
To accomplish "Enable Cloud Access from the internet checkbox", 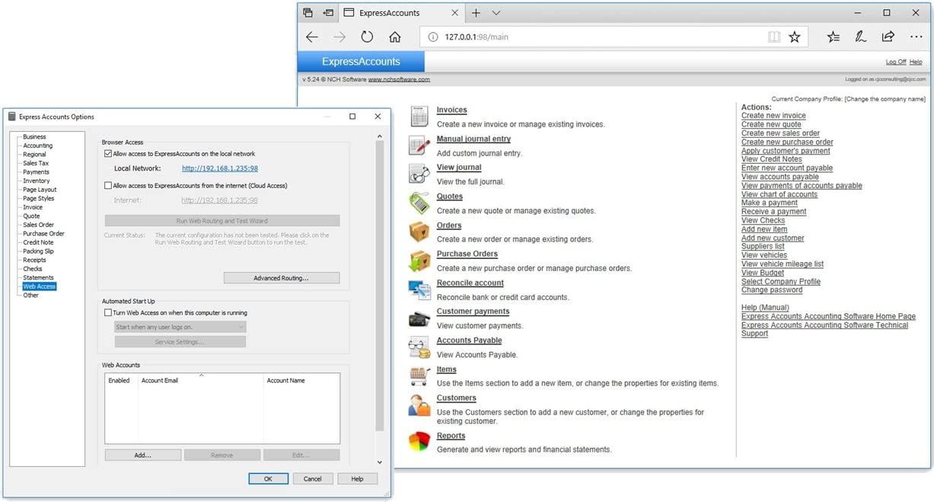I will coord(108,186).
